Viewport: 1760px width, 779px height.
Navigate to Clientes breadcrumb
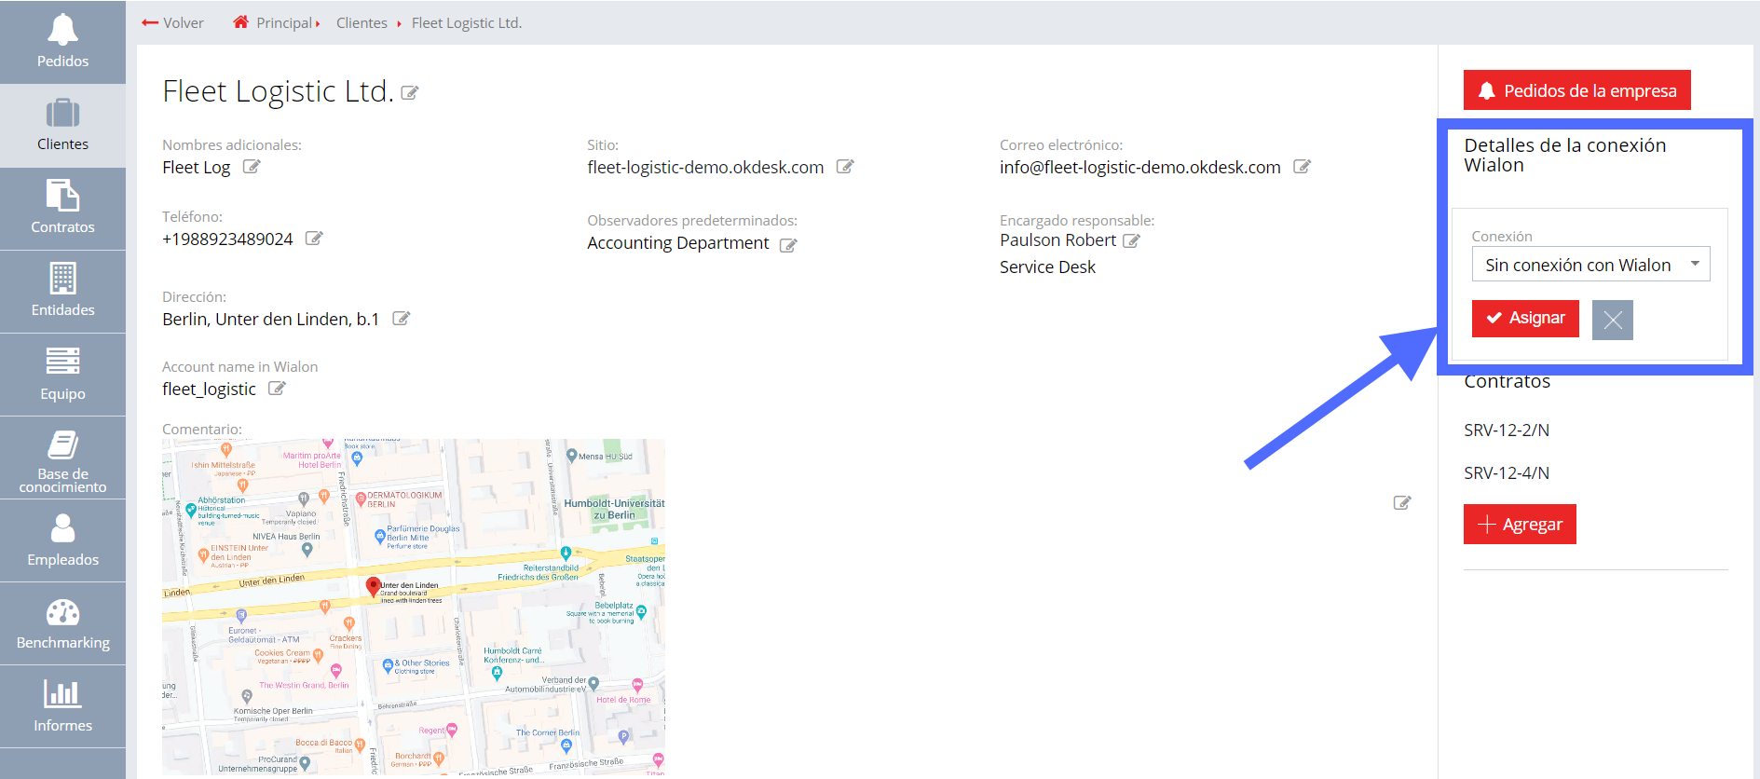(362, 23)
